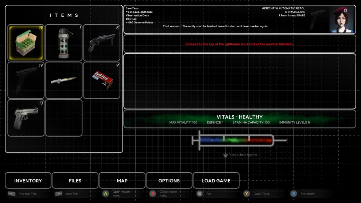Open the FILES tab
This screenshot has height=203, width=361.
tap(75, 181)
